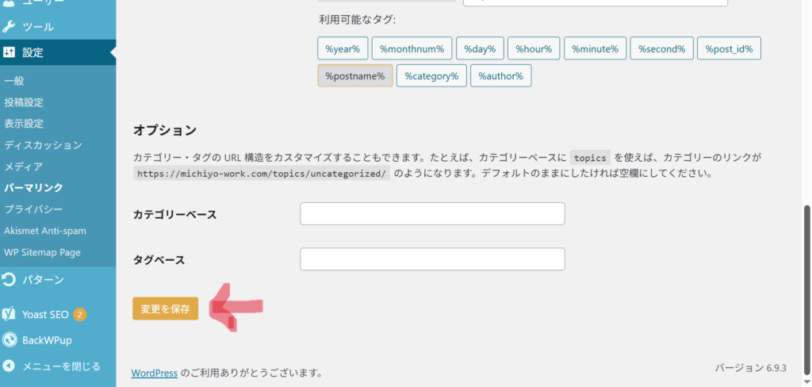Open Yoast SEO notification badge
Viewport: 812px width, 387px height.
(x=80, y=314)
